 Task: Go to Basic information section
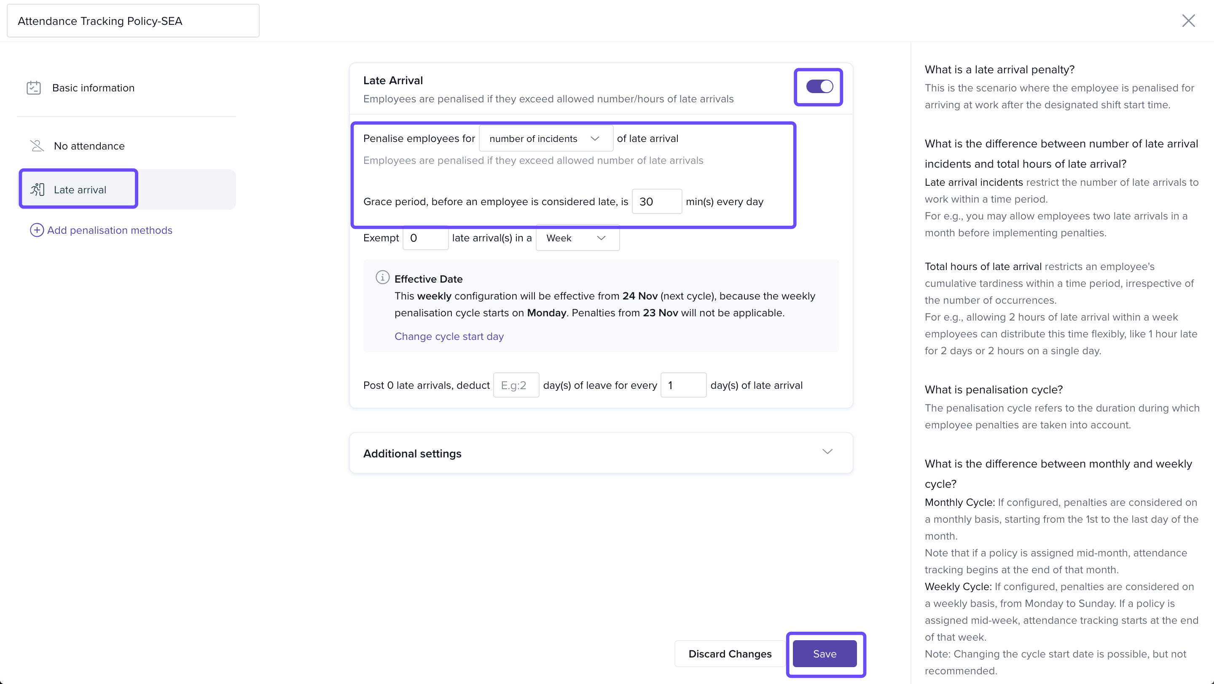coord(93,88)
